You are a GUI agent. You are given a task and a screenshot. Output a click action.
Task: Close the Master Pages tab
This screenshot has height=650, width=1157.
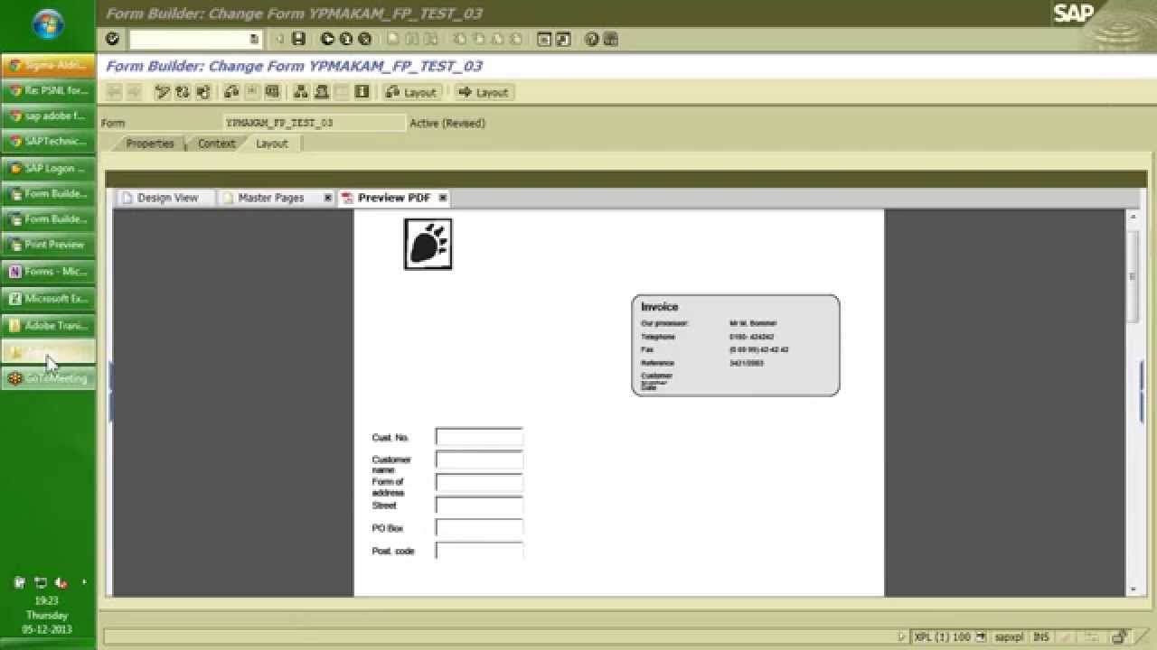point(328,198)
